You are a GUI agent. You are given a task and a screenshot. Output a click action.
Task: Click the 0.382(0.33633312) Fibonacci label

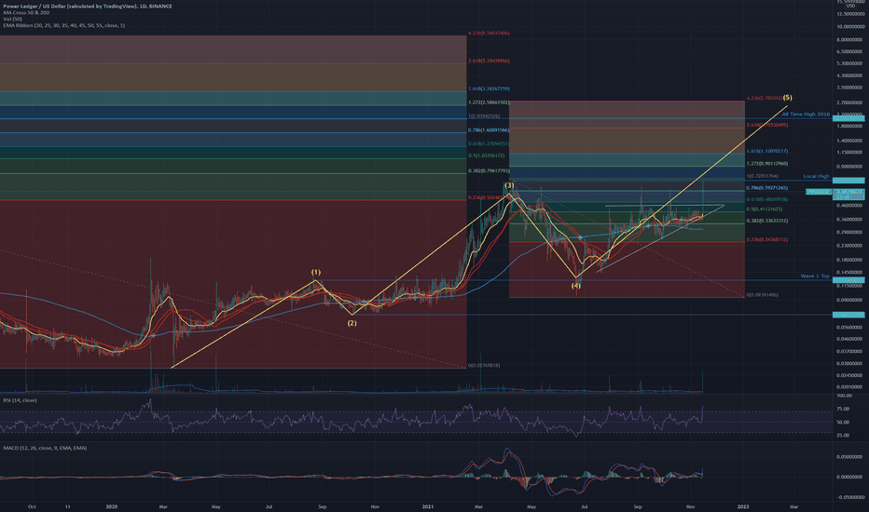[767, 221]
